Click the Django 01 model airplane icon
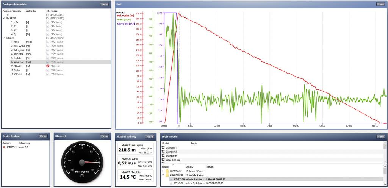This screenshot has width=388, height=188. (x=163, y=147)
